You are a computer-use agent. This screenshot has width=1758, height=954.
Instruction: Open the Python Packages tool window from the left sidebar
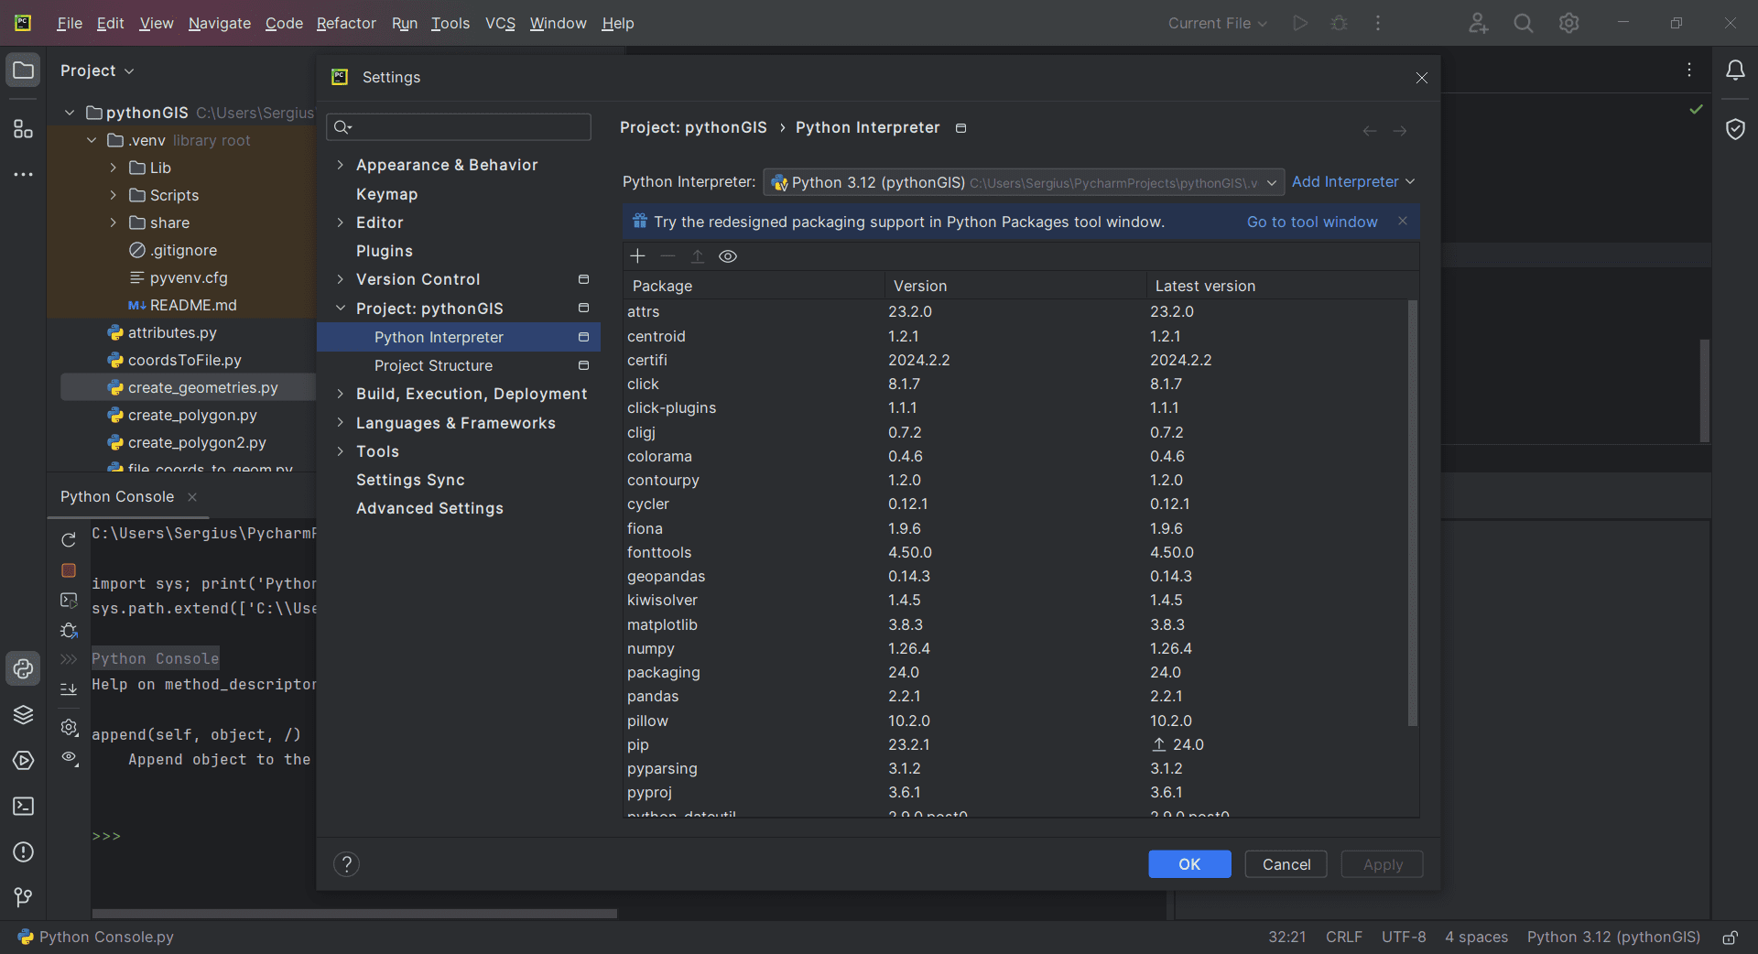[23, 715]
